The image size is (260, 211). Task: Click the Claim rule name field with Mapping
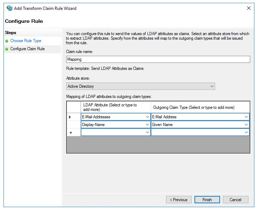158,59
